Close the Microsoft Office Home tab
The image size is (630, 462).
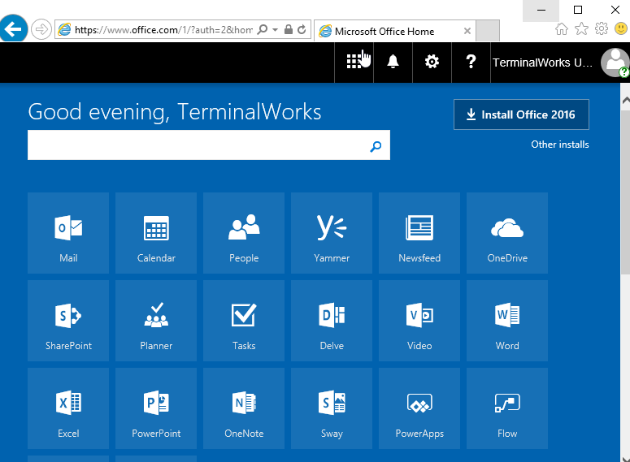[467, 31]
